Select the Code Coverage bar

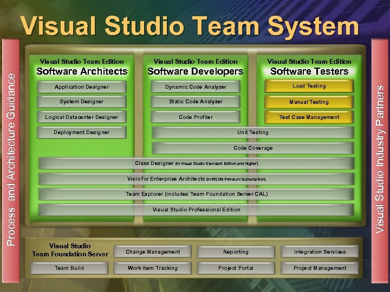[x=253, y=148]
